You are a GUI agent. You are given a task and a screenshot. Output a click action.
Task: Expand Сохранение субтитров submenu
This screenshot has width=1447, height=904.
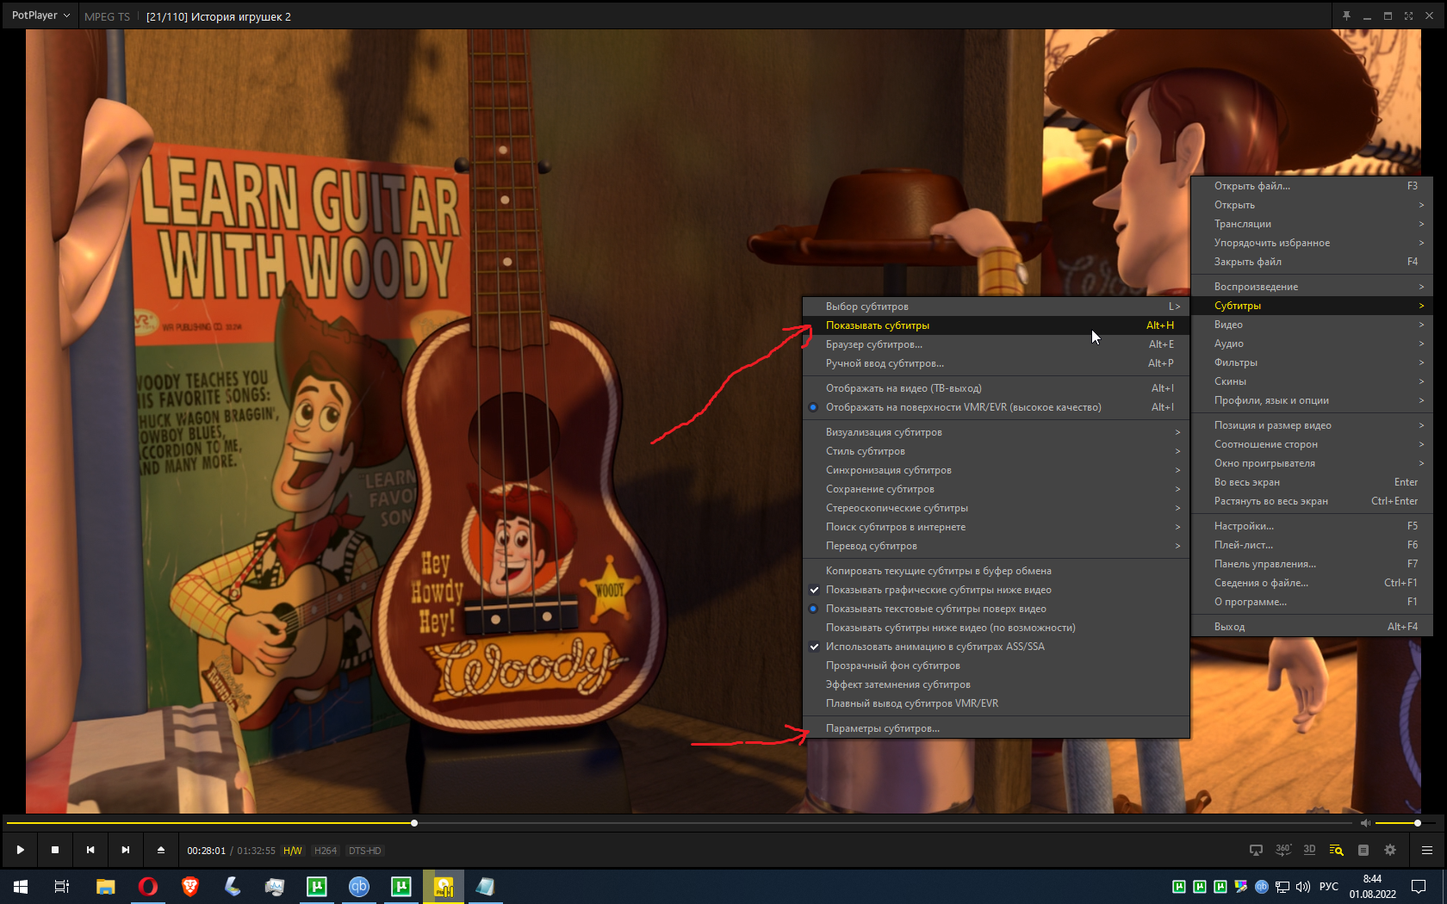coord(996,489)
